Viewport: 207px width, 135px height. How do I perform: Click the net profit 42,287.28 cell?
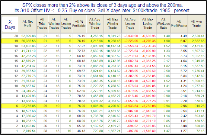pos(28,56)
